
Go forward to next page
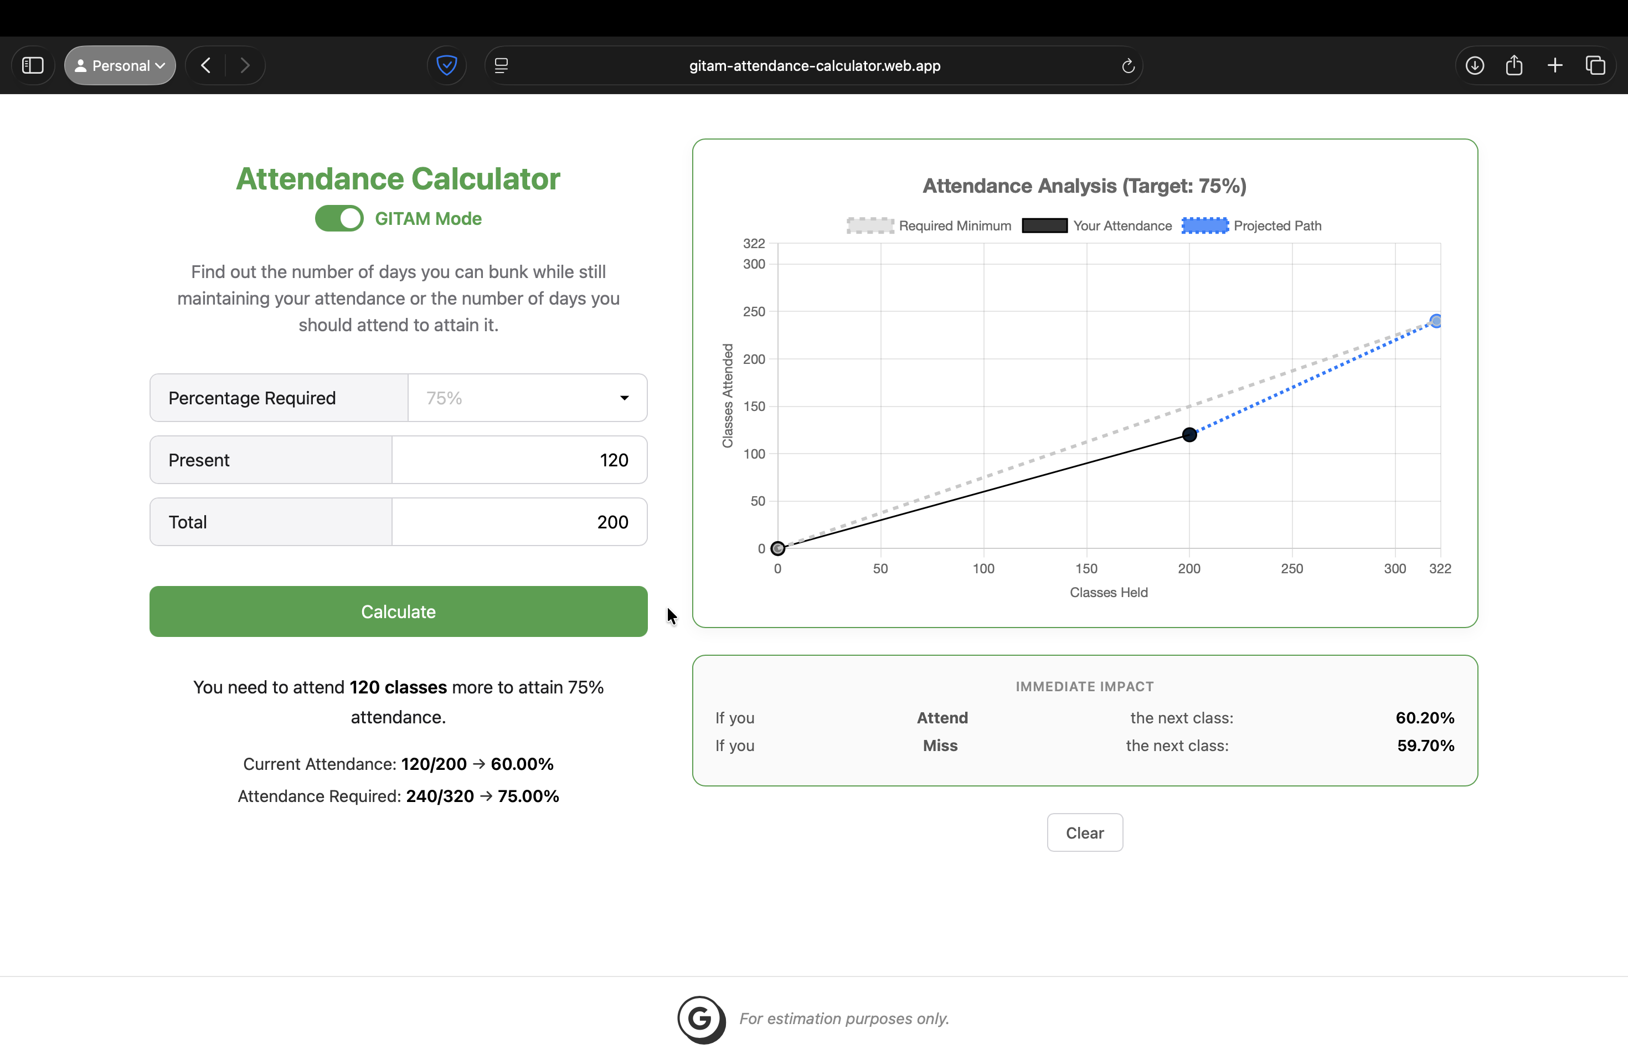coord(245,66)
